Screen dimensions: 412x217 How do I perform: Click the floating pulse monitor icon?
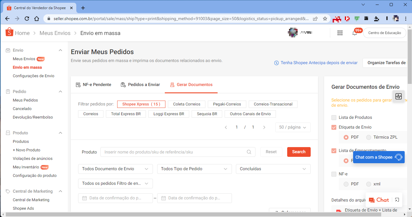pyautogui.click(x=399, y=96)
